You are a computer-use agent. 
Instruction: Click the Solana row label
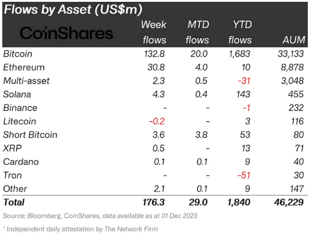18,94
